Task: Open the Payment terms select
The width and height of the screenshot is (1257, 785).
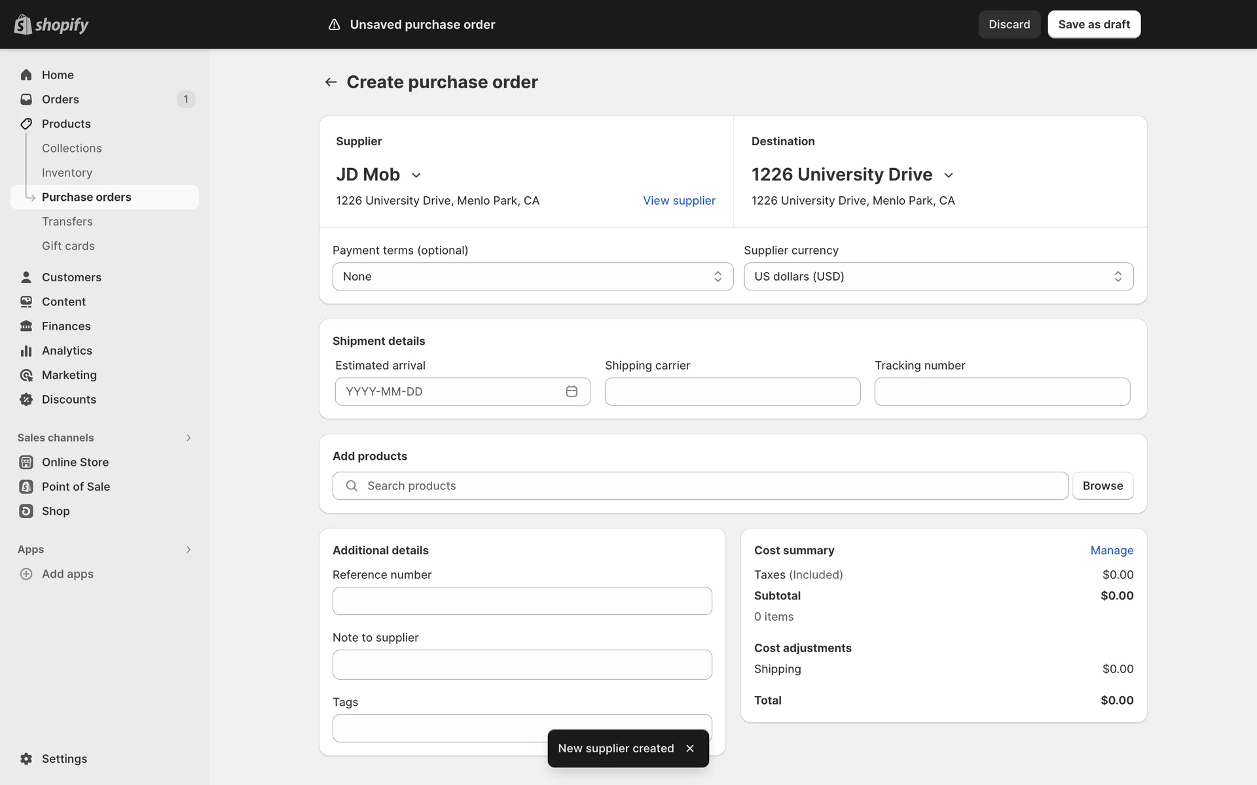Action: tap(532, 277)
